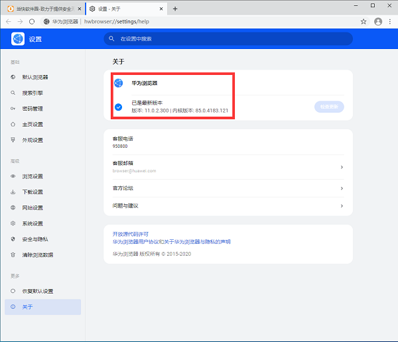This screenshot has height=342, width=398.
Task: Click the gear icon next to 系统设置
Action: click(x=13, y=223)
